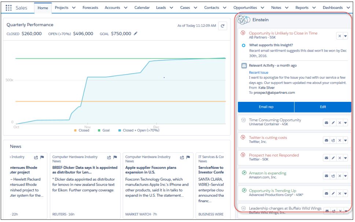This screenshot has width=355, height=222.
Task: Edit the quarterly goal with the pencil icon
Action: click(136, 34)
